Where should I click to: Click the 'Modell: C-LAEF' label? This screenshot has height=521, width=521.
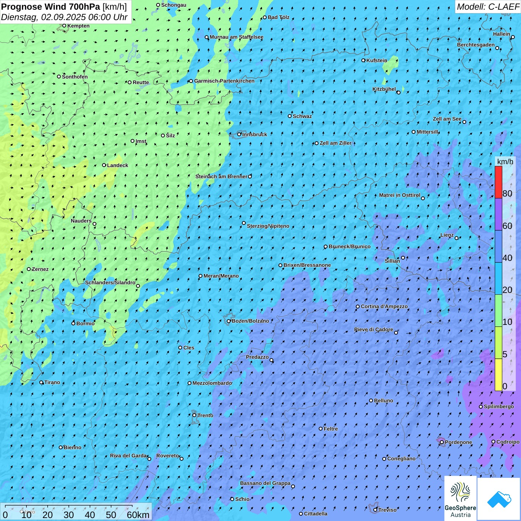(x=488, y=7)
